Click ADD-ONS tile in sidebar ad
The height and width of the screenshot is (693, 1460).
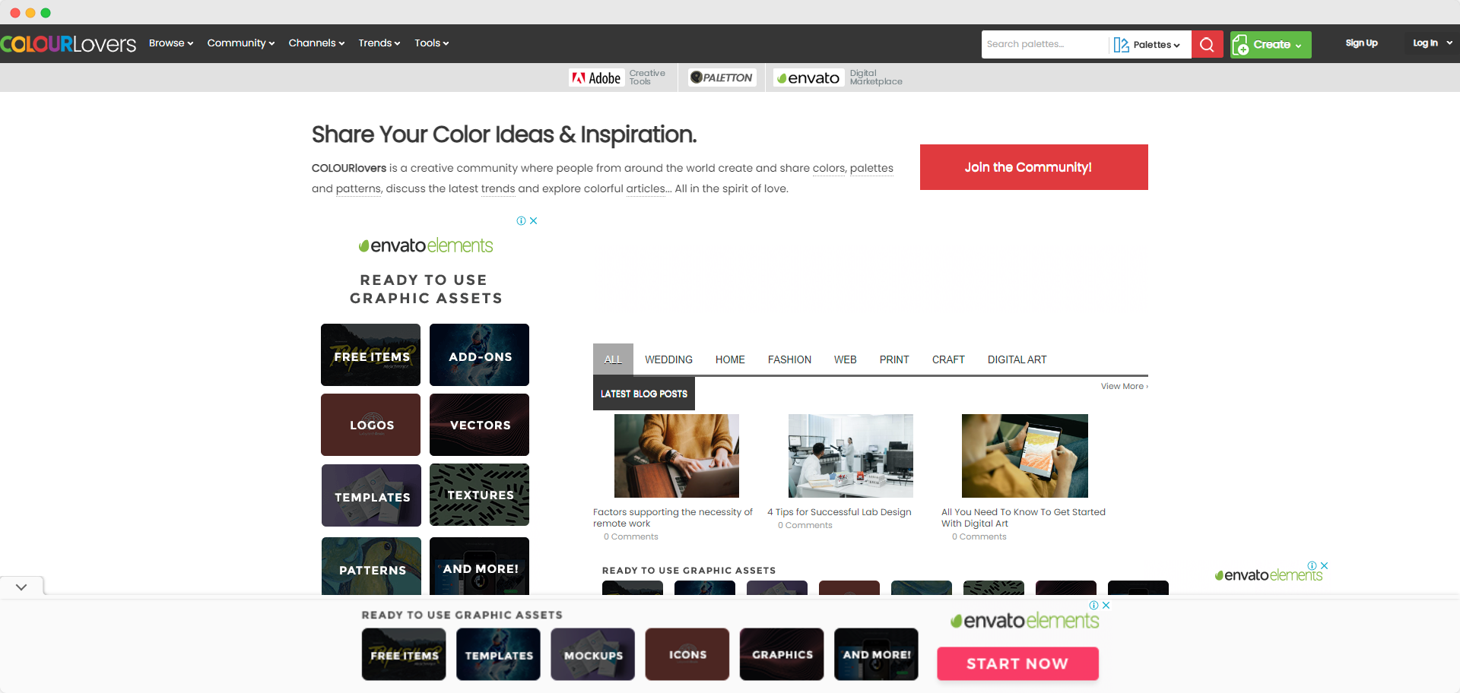pyautogui.click(x=479, y=355)
